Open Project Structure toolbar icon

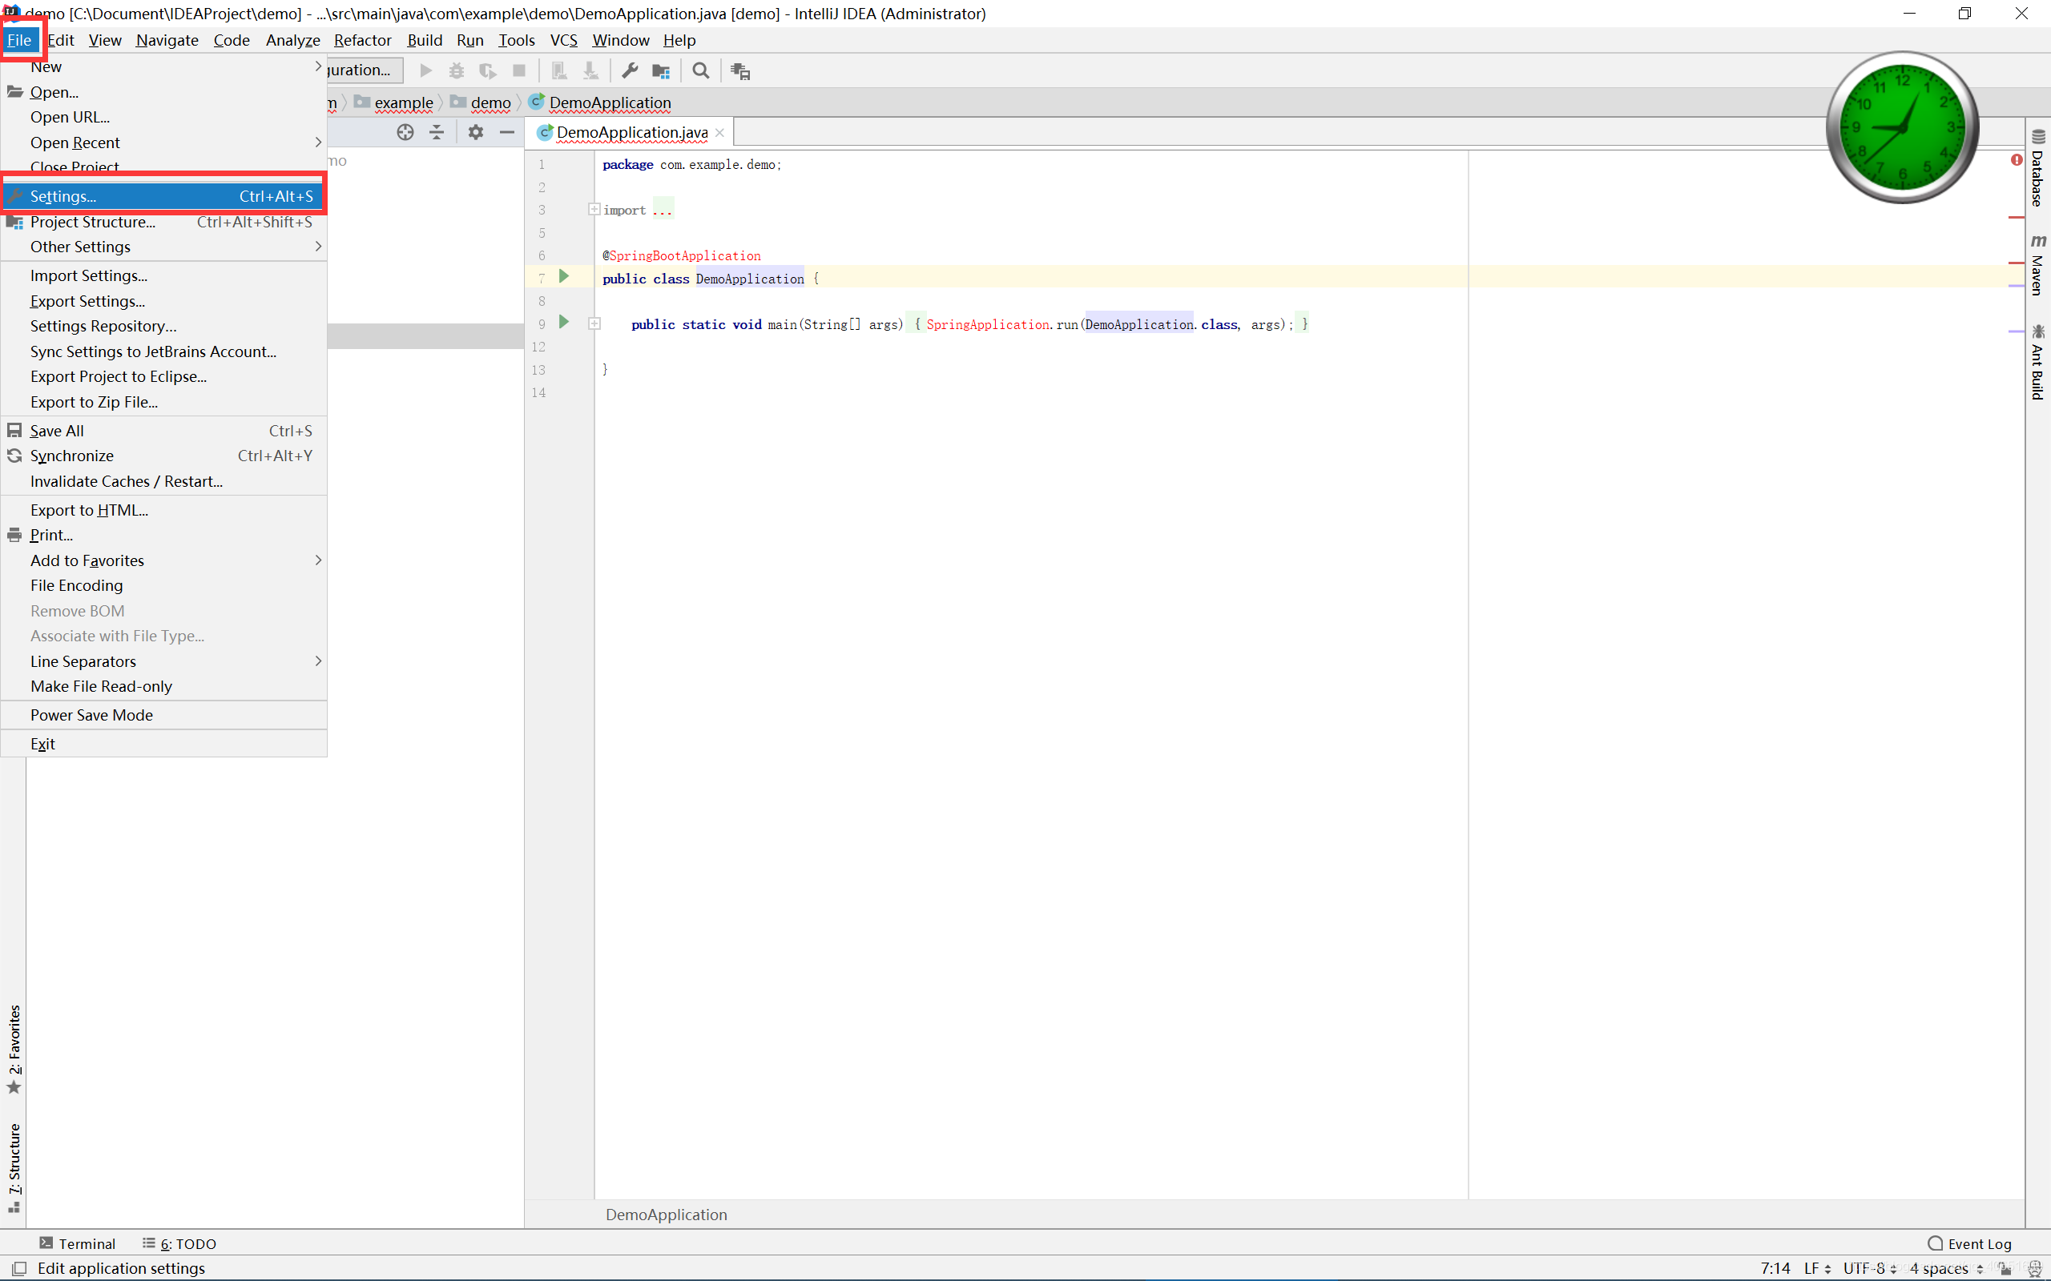(x=661, y=71)
